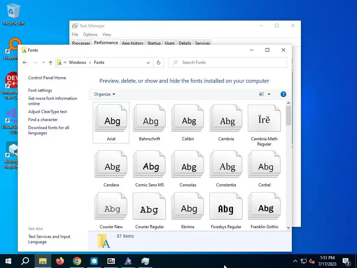357x268 pixels.
Task: Select the Corbel font icon
Action: (x=264, y=164)
